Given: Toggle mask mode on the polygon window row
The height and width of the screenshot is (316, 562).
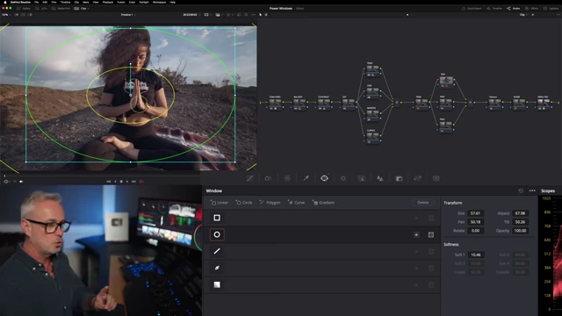Looking at the screenshot, I should 431,252.
